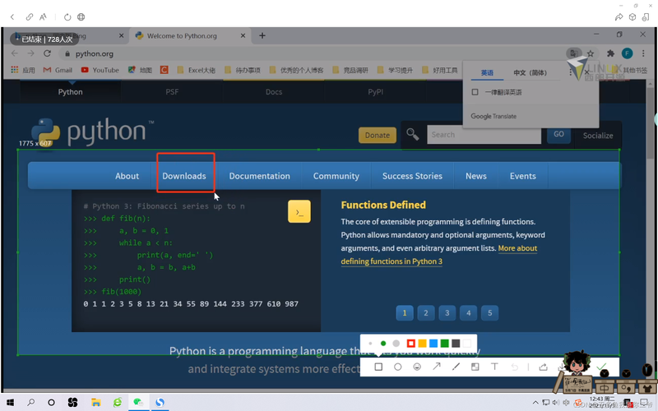This screenshot has height=411, width=658.
Task: Pick the largest gray stroke size dot
Action: 396,344
